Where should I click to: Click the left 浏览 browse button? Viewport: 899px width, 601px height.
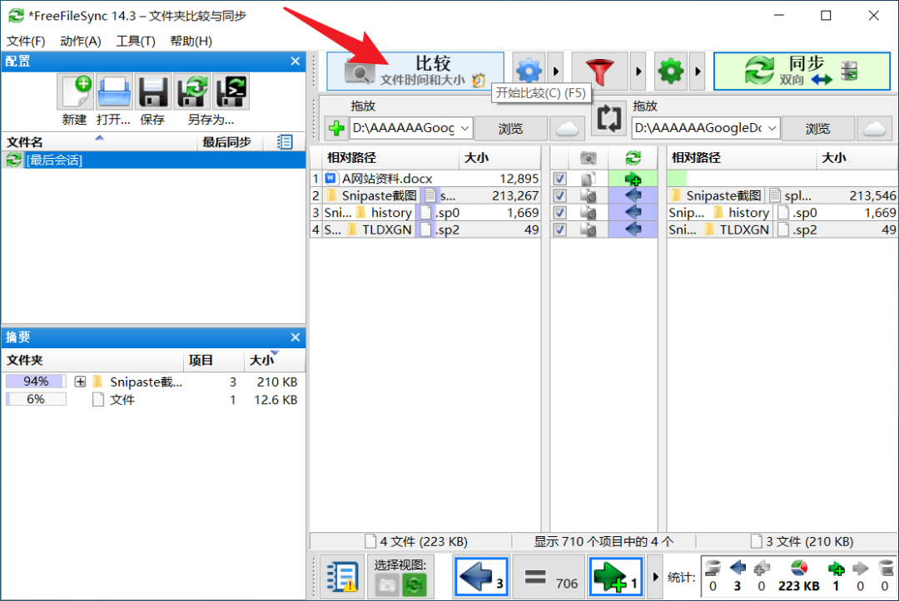coord(510,128)
